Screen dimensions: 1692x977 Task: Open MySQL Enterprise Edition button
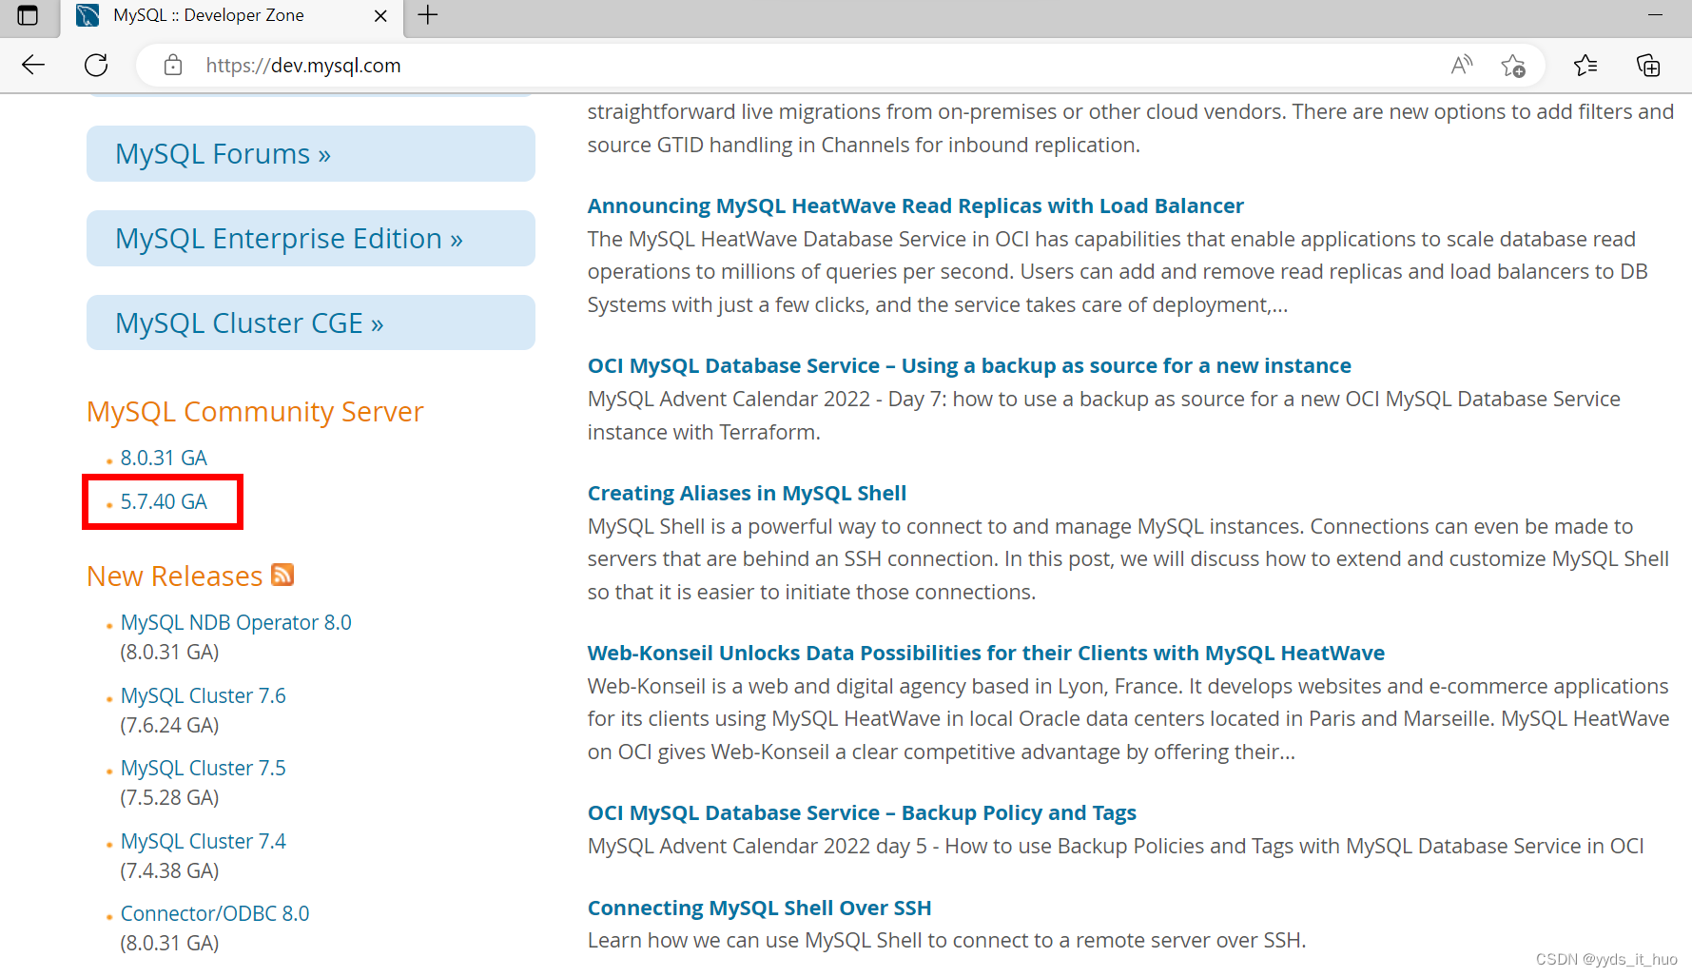[x=311, y=239]
